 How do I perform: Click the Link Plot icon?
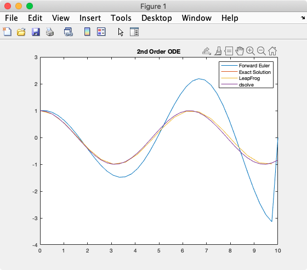tap(69, 32)
